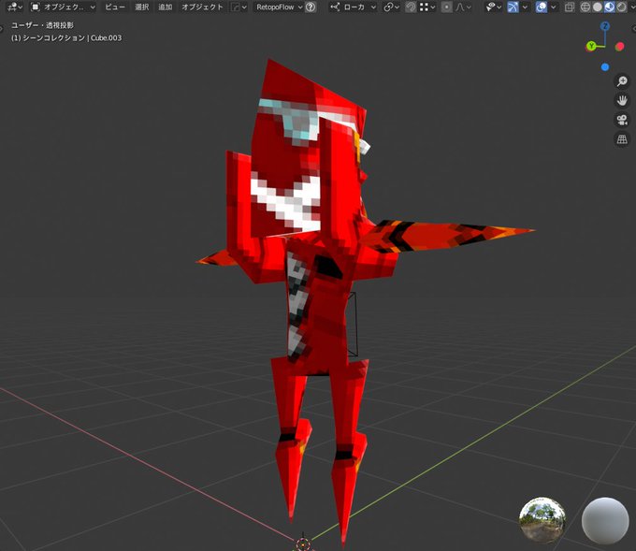Open the editor type selector
Viewport: 636px width, 551px height.
[15, 7]
